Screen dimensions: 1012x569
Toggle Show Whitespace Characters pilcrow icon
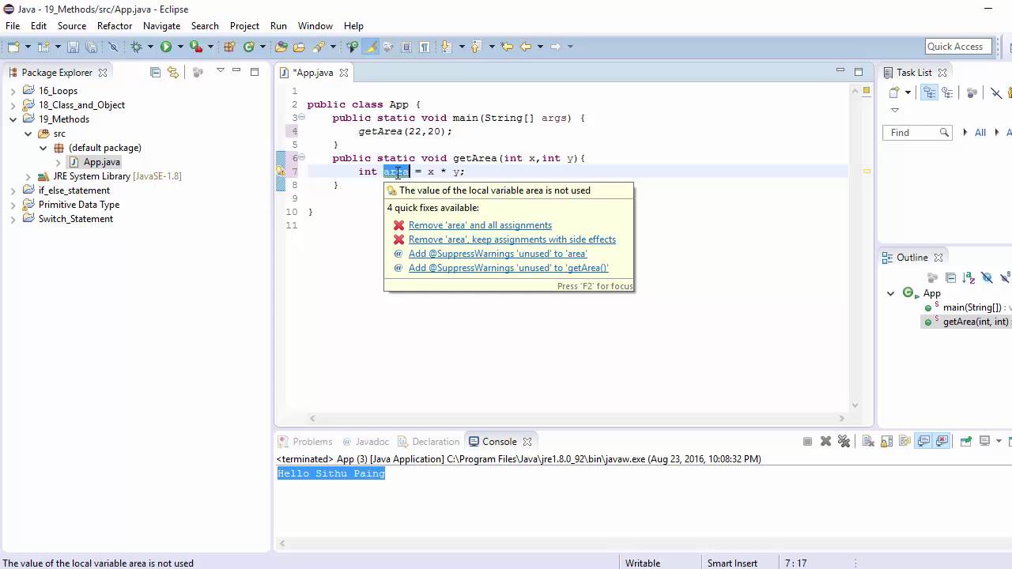point(425,47)
